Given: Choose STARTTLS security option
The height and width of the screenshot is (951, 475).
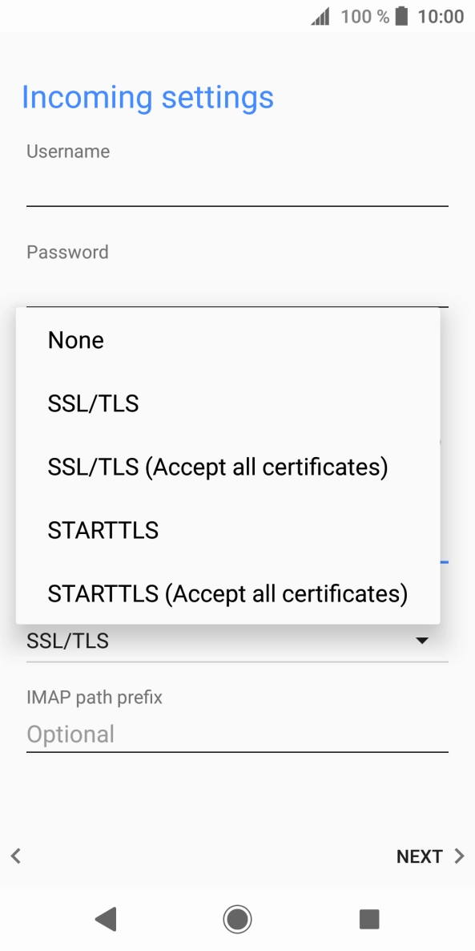Looking at the screenshot, I should tap(103, 530).
